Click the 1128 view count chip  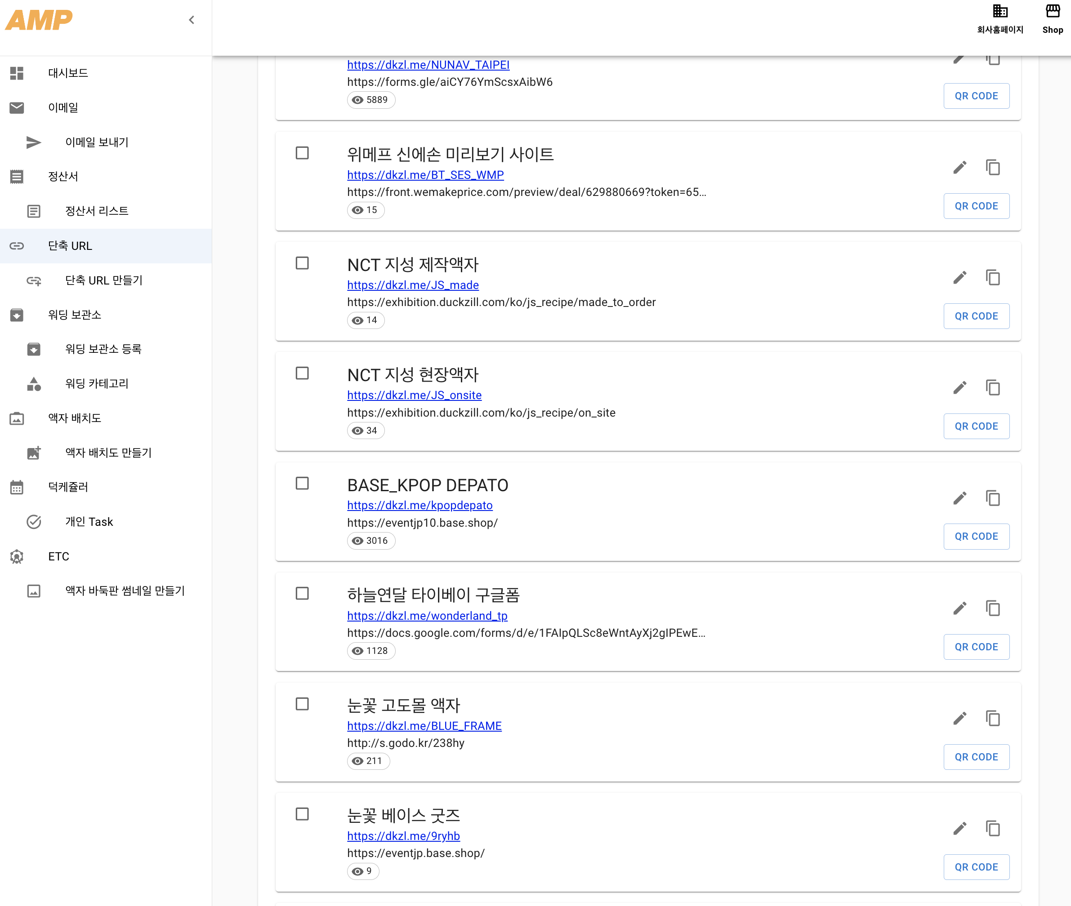pos(370,651)
